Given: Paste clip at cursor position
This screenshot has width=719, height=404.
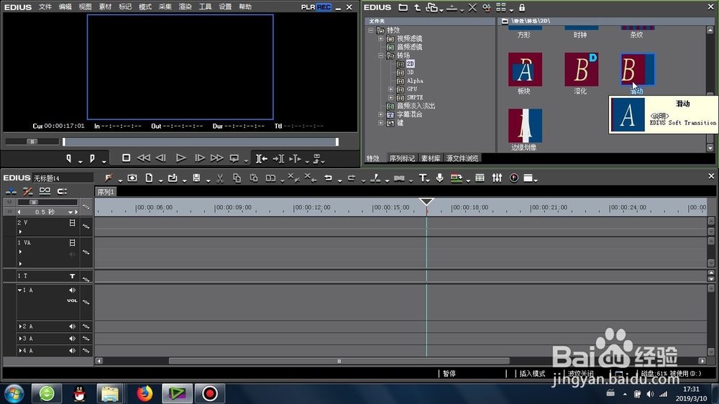Looking at the screenshot, I should (254, 178).
